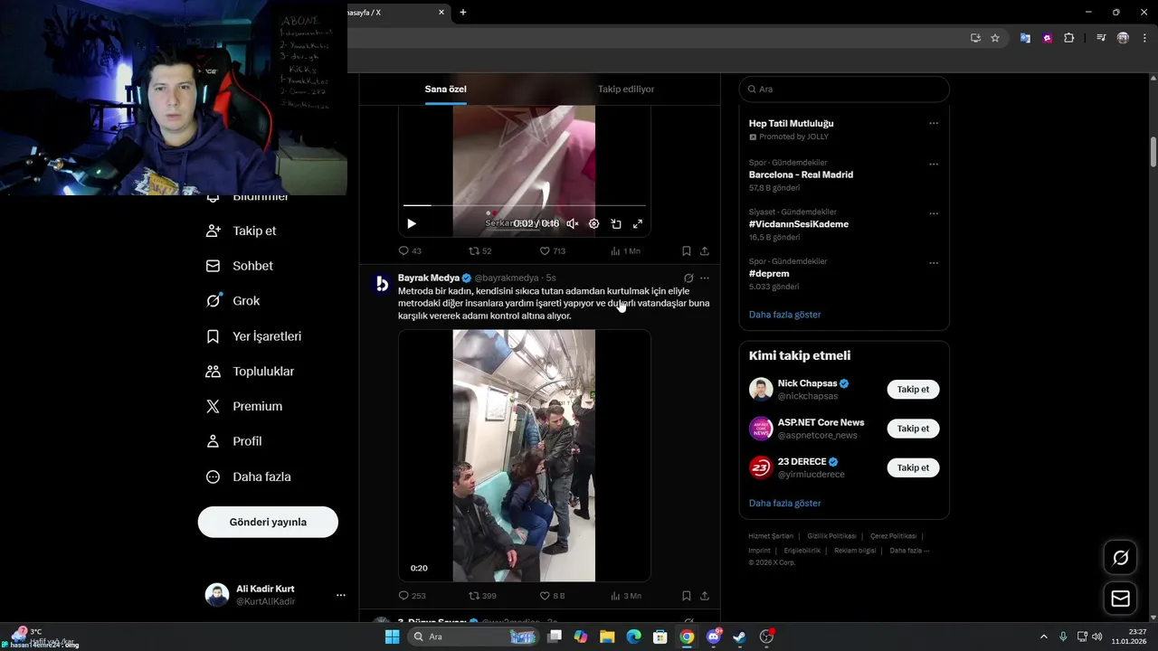Open account menu dots next to Ali Kadir Kurt
1158x651 pixels.
[x=341, y=595]
